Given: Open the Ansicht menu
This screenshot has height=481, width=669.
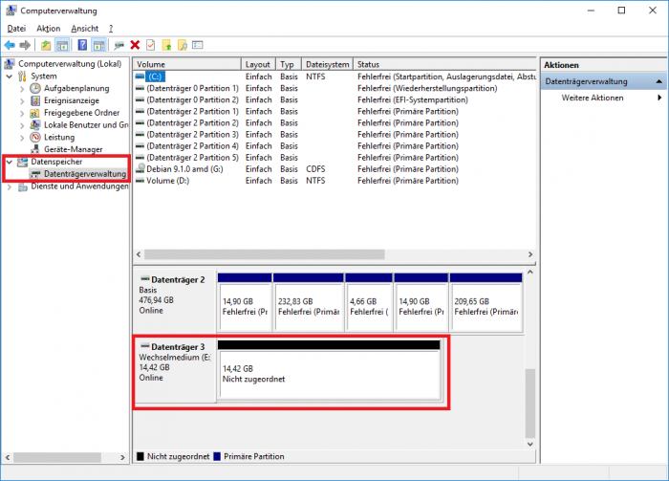Looking at the screenshot, I should (x=84, y=29).
